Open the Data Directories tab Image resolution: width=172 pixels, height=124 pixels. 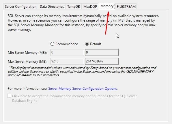52,7
